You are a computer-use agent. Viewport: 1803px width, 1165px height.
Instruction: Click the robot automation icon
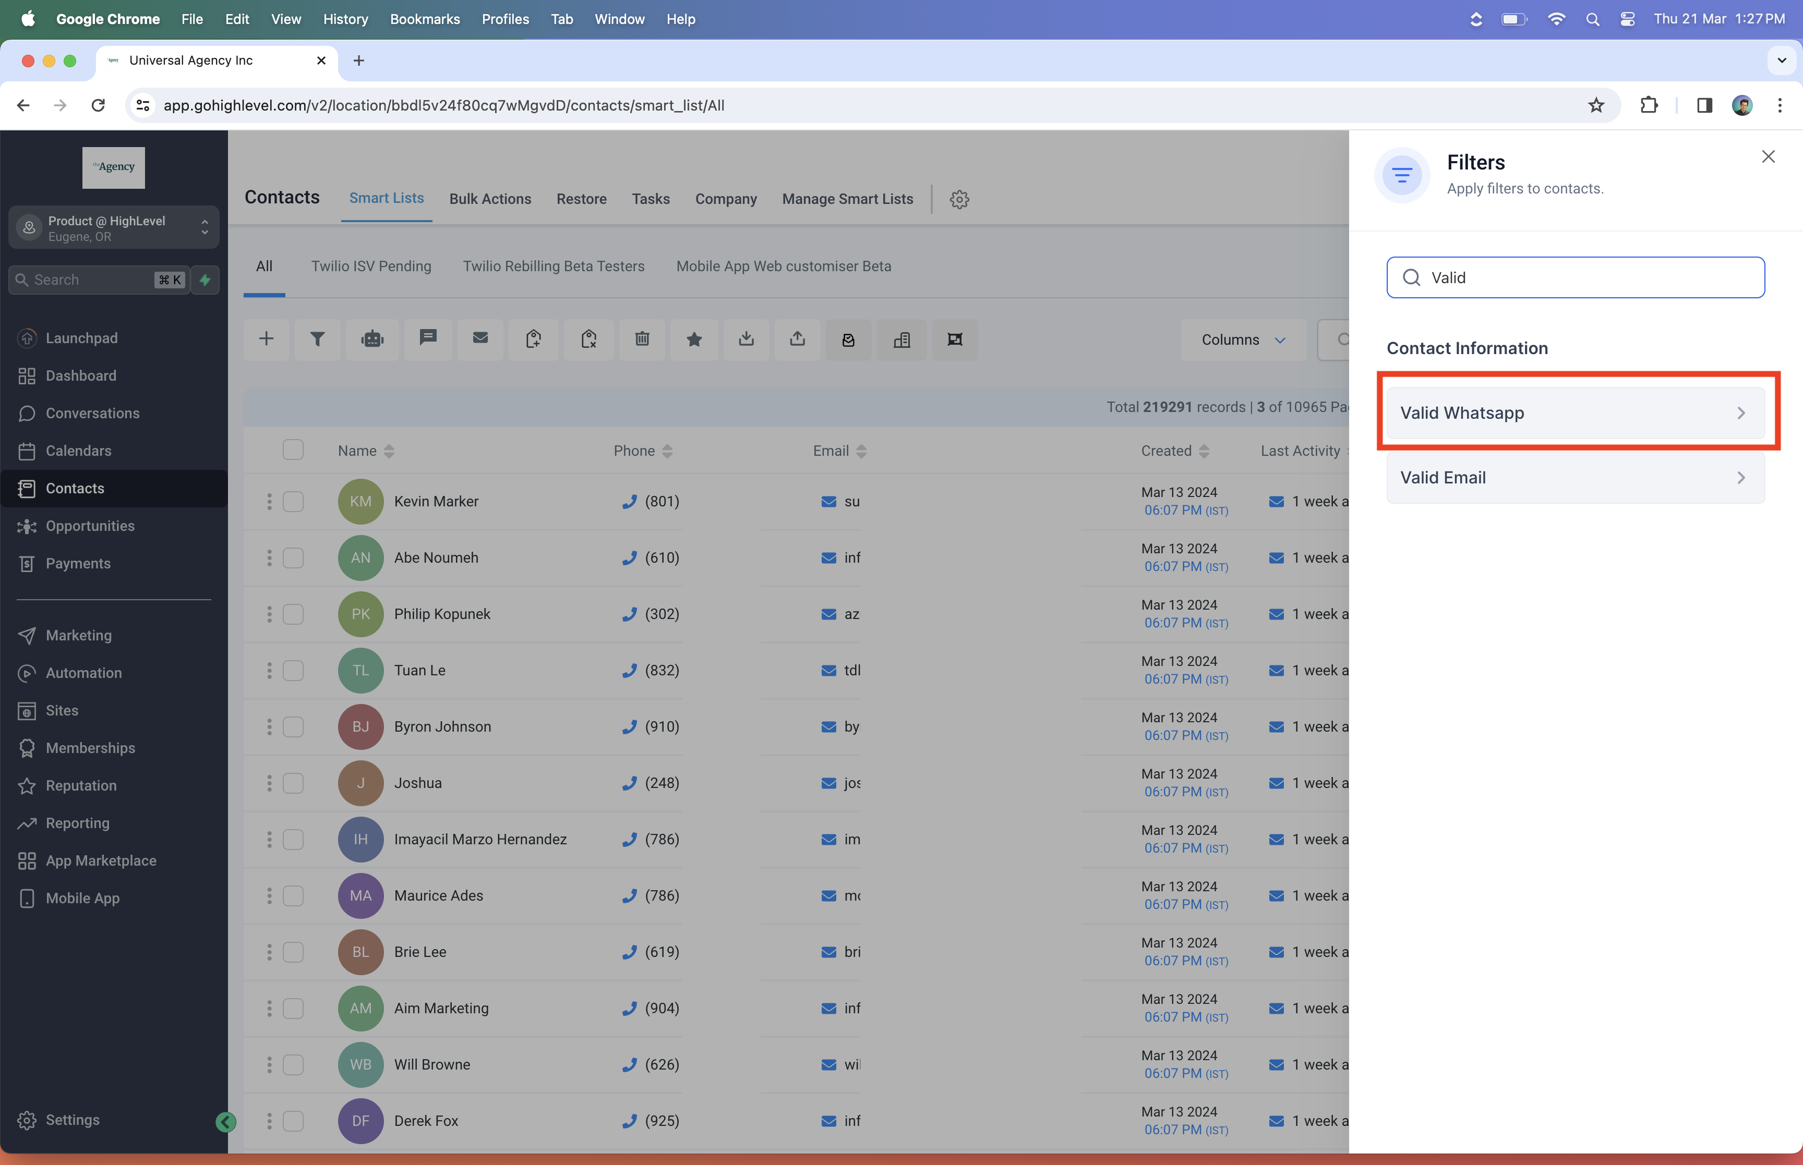[x=372, y=339]
